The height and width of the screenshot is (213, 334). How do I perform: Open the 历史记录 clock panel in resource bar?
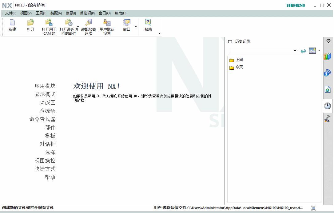point(327,106)
